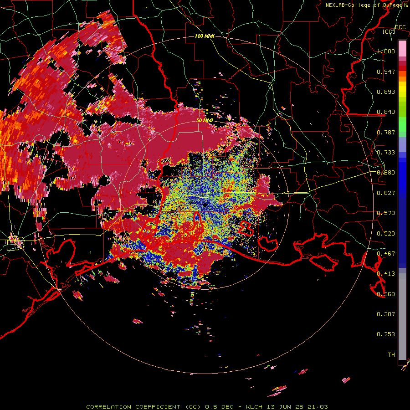Click the black radar site dot at center
Image resolution: width=410 pixels, height=410 pixels.
point(205,205)
